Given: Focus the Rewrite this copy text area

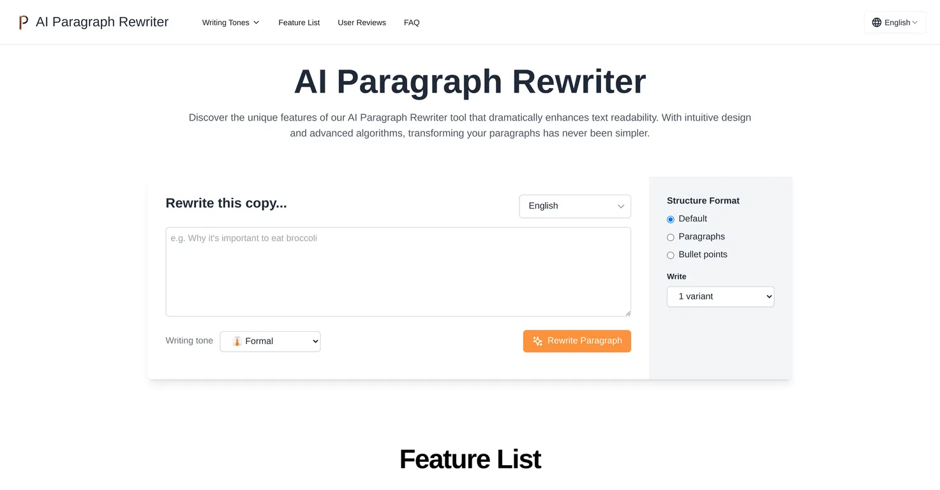Looking at the screenshot, I should click(398, 272).
